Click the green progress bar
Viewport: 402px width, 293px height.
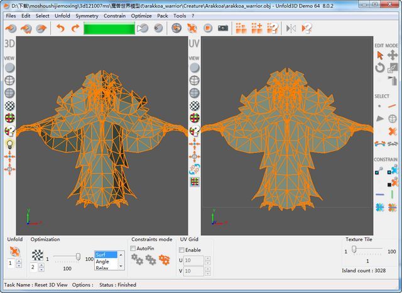point(109,28)
